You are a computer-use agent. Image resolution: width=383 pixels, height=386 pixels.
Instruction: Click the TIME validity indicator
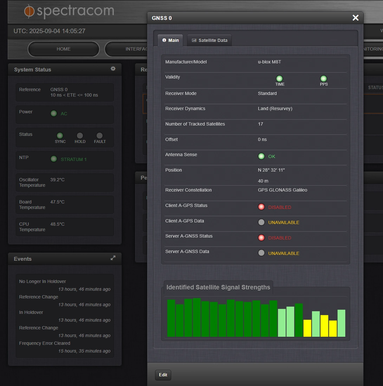[279, 79]
